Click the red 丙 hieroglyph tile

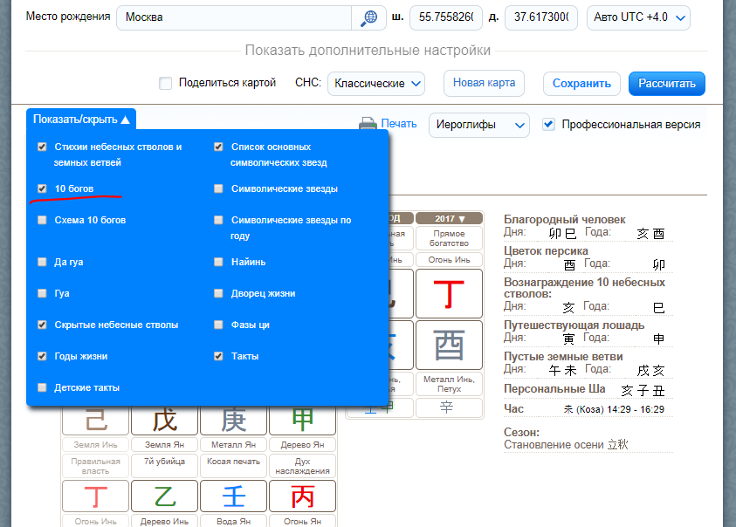coord(303,497)
